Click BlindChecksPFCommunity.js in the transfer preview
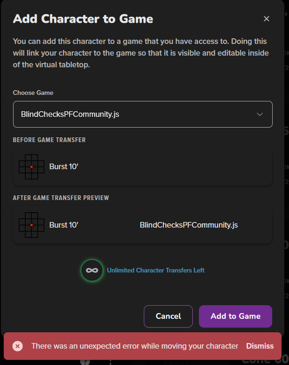 189,225
